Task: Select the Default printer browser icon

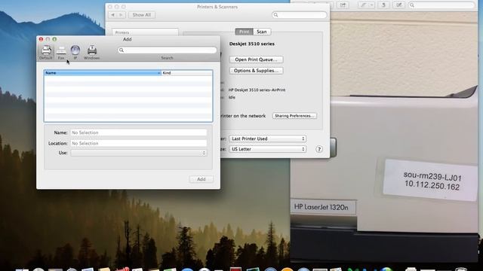Action: pos(45,52)
